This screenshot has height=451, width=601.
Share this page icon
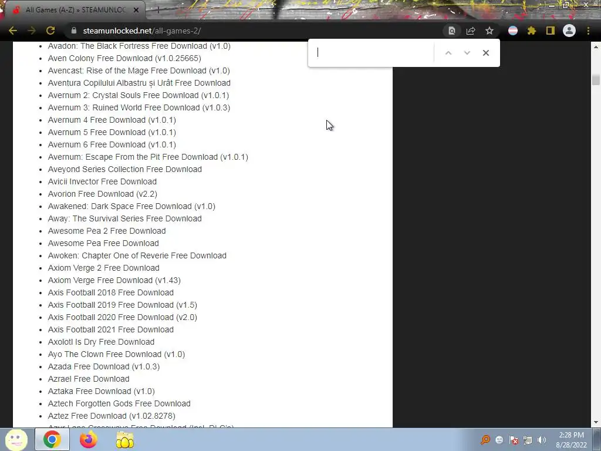point(471,31)
